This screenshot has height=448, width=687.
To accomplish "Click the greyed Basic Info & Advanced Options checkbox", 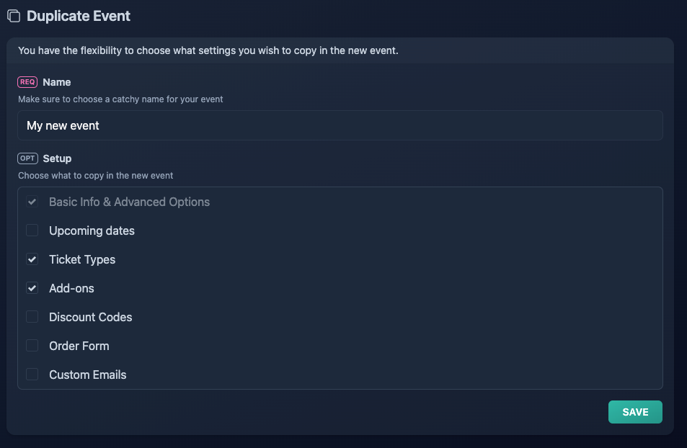I will tap(32, 202).
